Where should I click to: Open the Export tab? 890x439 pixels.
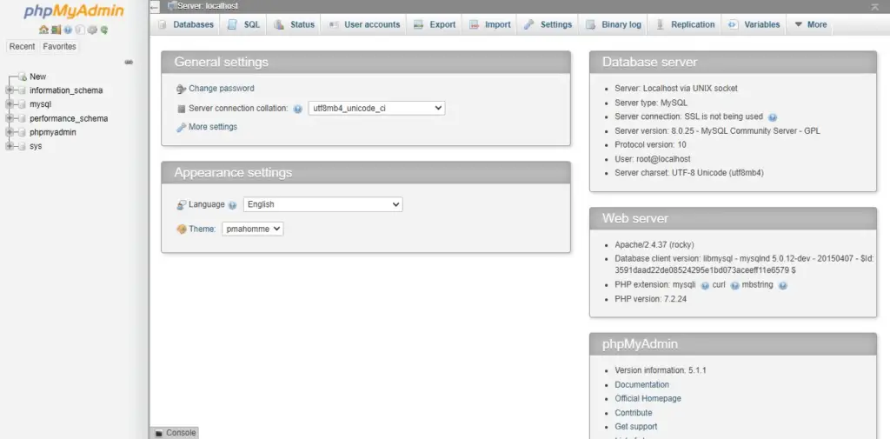pyautogui.click(x=435, y=24)
